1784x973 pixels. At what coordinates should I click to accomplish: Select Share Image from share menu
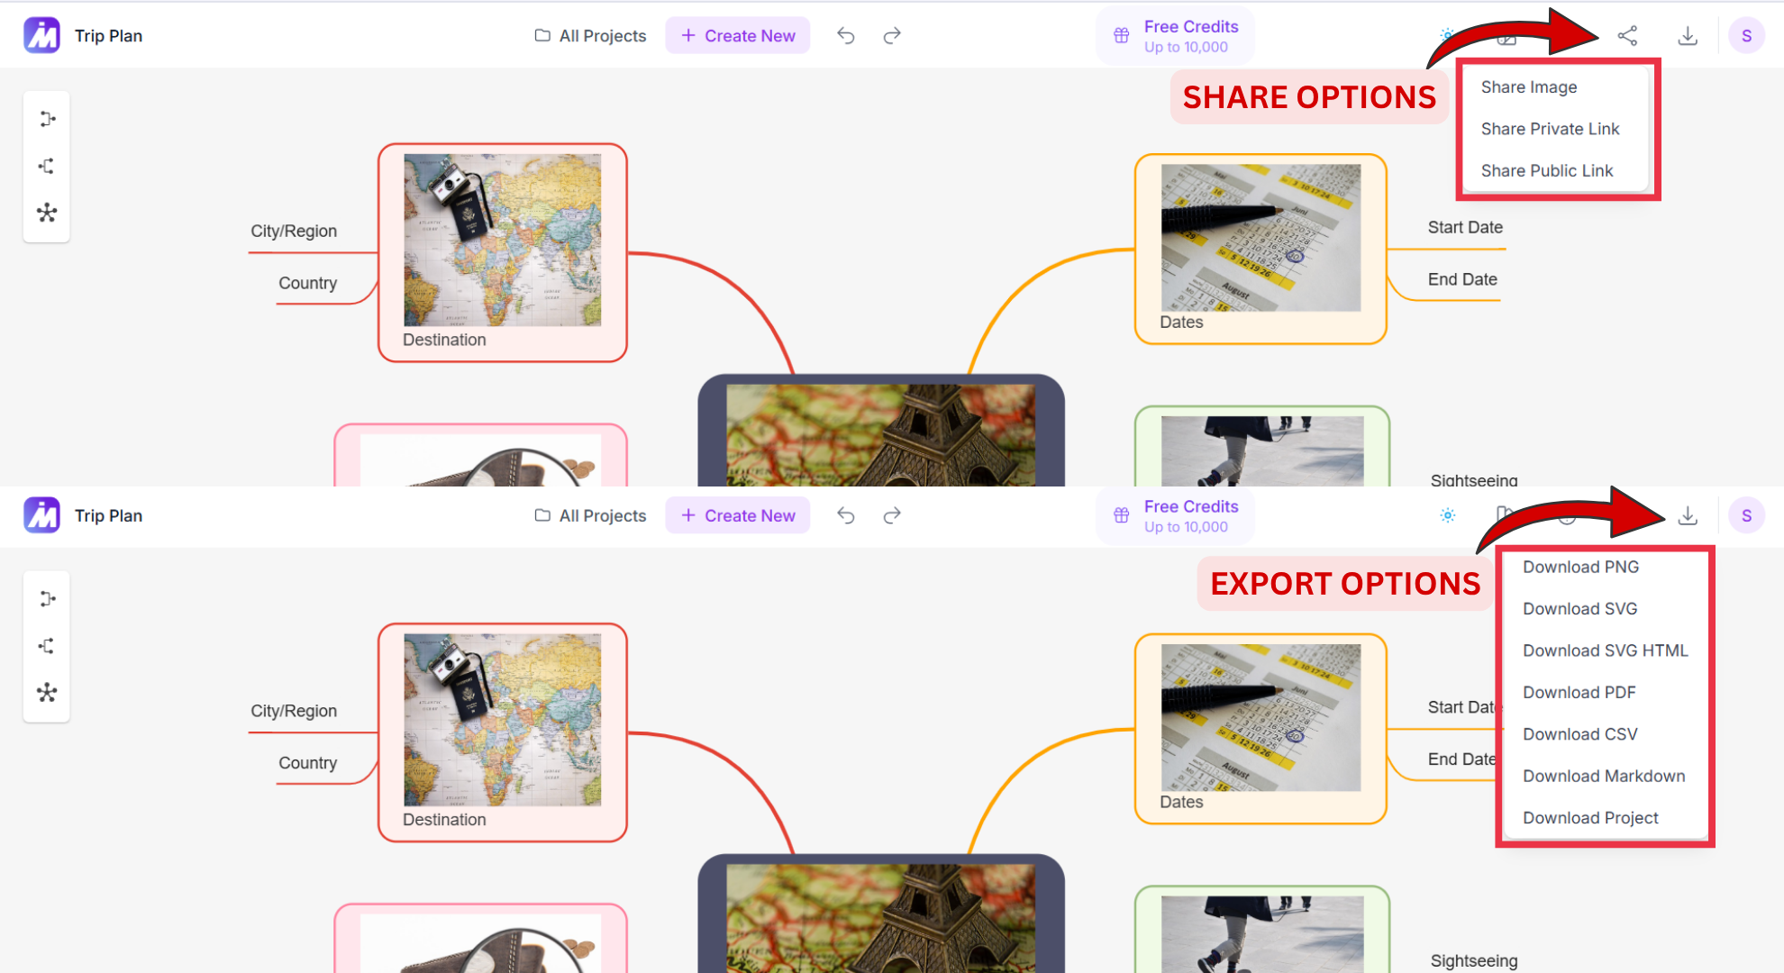coord(1529,87)
